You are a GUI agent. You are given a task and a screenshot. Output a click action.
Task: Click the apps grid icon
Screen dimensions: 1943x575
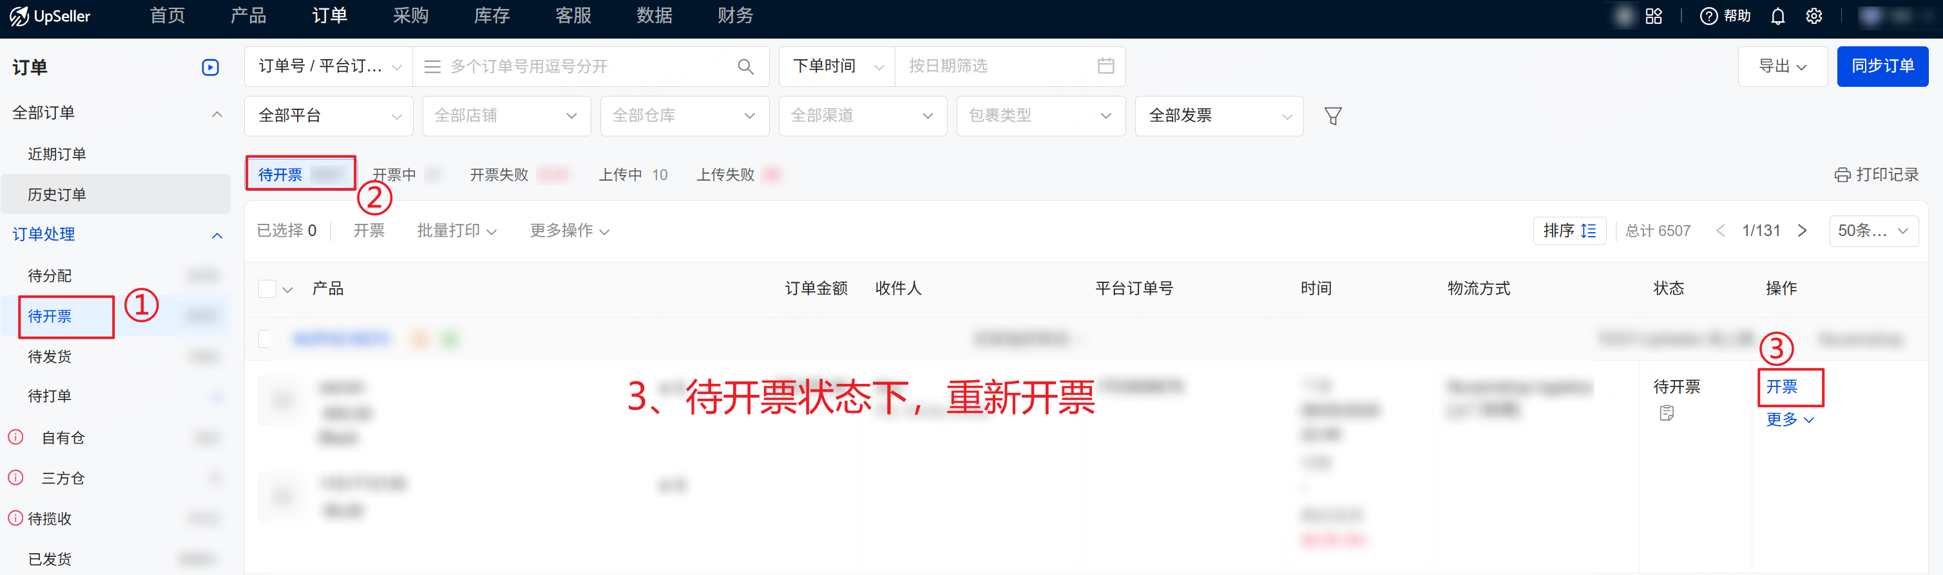(1653, 16)
